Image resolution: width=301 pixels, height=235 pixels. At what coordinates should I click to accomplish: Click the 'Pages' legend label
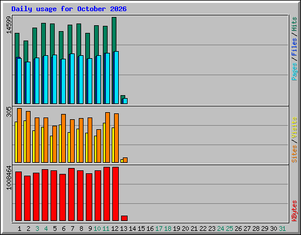coord(295,72)
